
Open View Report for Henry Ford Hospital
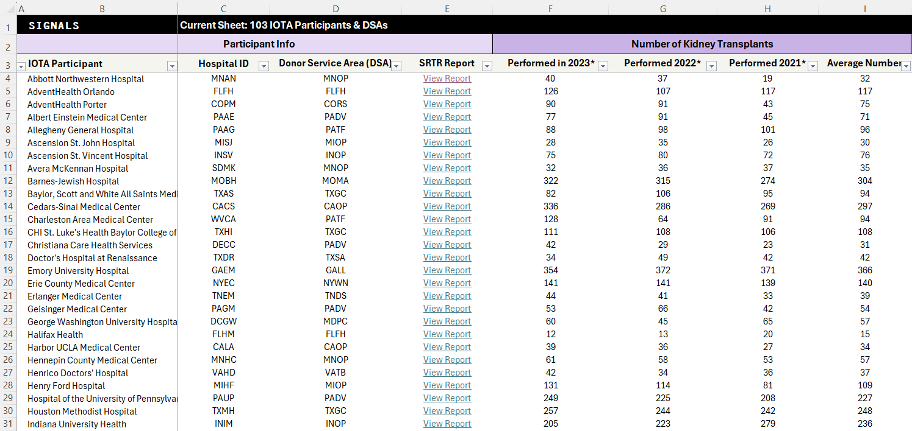click(447, 385)
